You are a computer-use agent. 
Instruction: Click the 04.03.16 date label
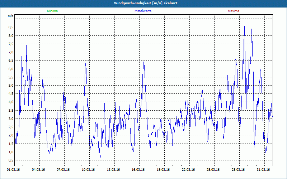click(38, 170)
